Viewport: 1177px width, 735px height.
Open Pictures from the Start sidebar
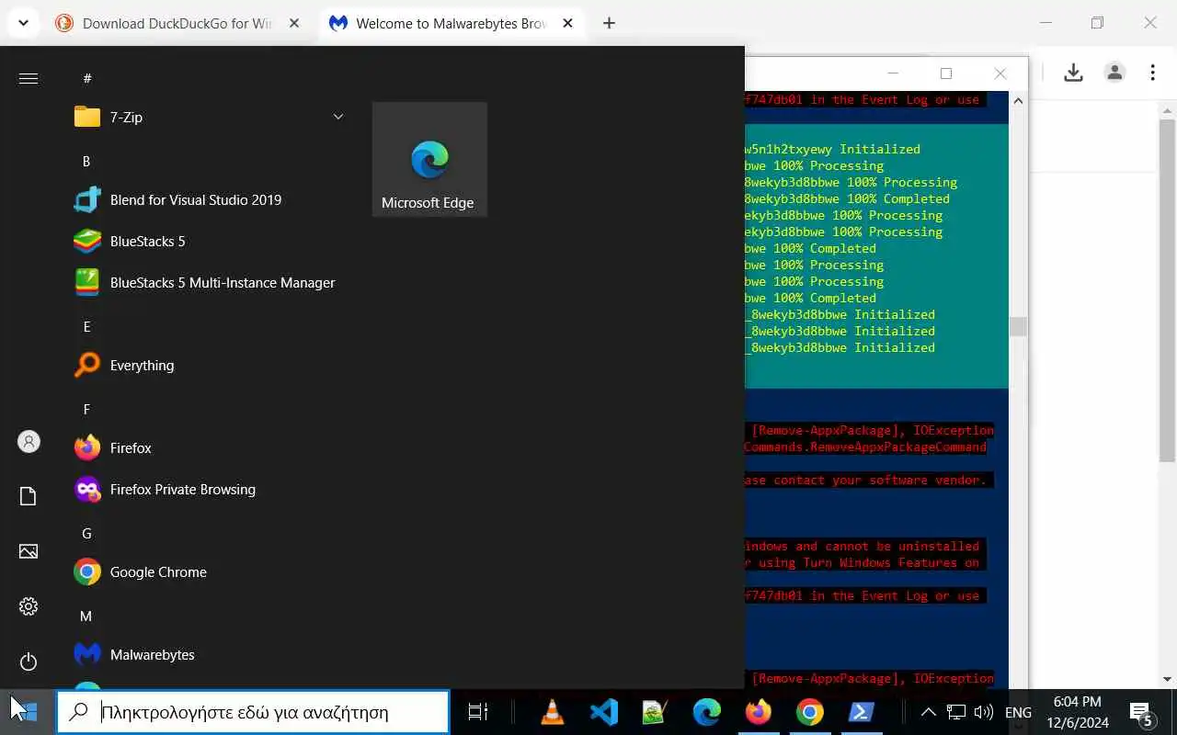pos(29,551)
